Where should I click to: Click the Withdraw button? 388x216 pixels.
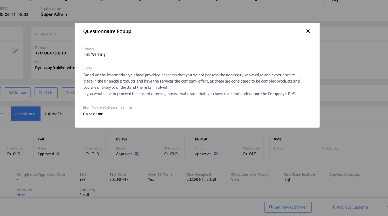point(18,92)
